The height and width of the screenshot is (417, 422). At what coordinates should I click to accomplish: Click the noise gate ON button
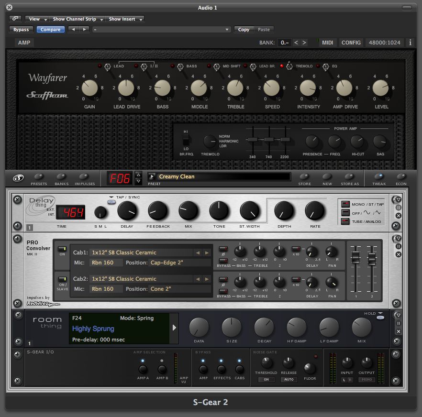[x=266, y=379]
